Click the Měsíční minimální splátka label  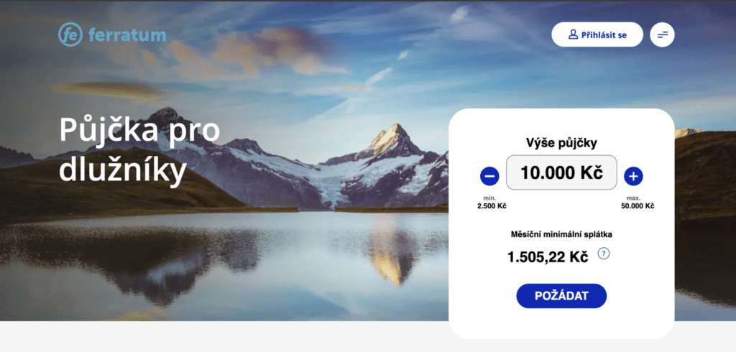561,233
